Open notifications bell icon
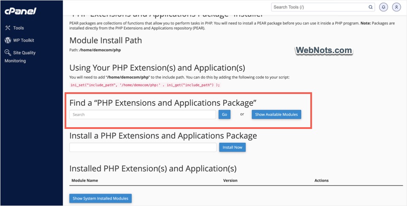This screenshot has width=407, height=206. point(384,7)
